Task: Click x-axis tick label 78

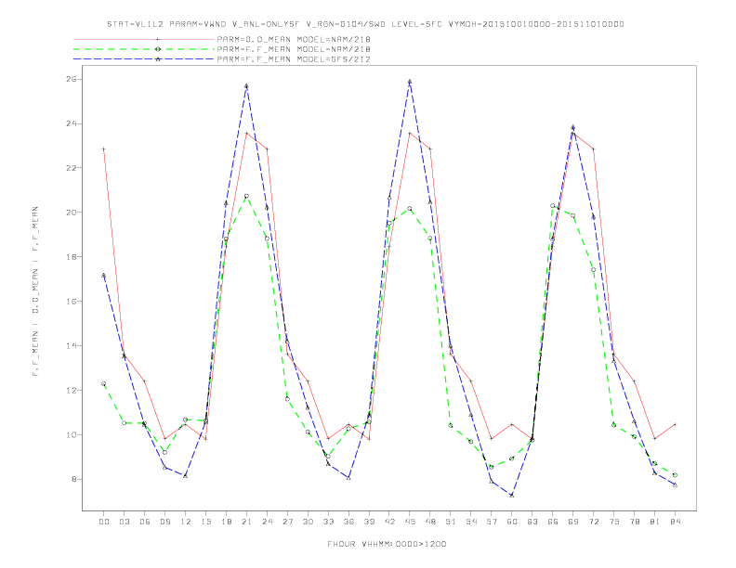Action: 635,522
